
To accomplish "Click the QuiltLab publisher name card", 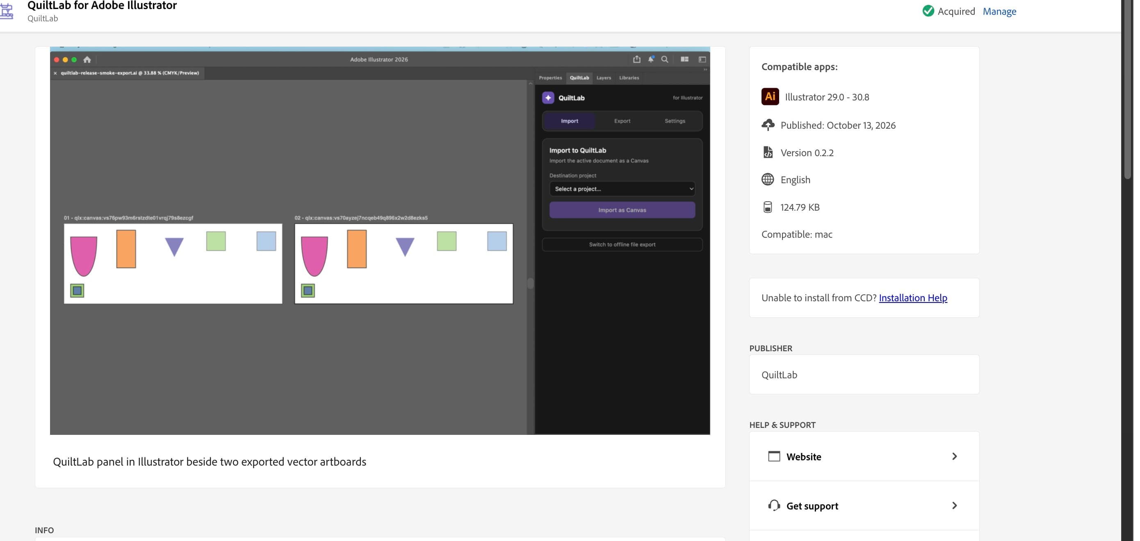I will (x=864, y=375).
